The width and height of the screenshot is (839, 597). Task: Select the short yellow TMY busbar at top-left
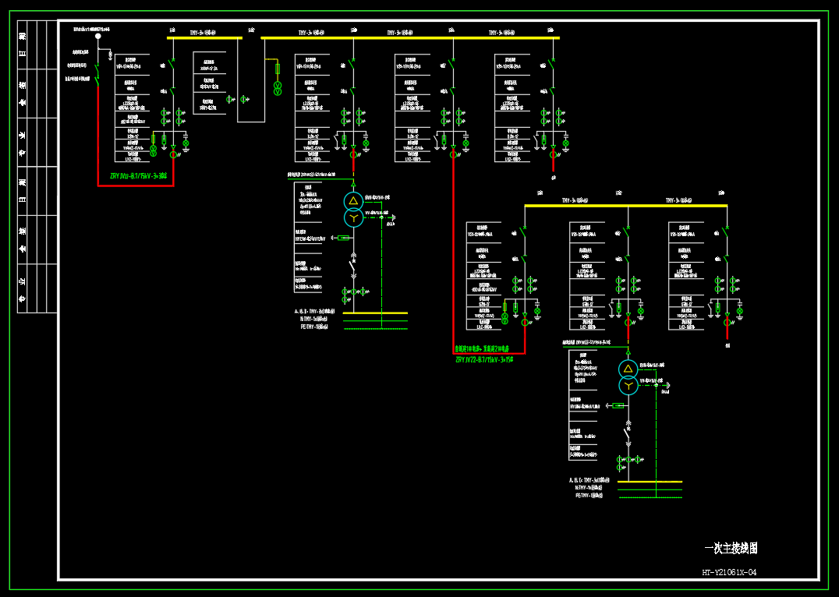[x=204, y=38]
